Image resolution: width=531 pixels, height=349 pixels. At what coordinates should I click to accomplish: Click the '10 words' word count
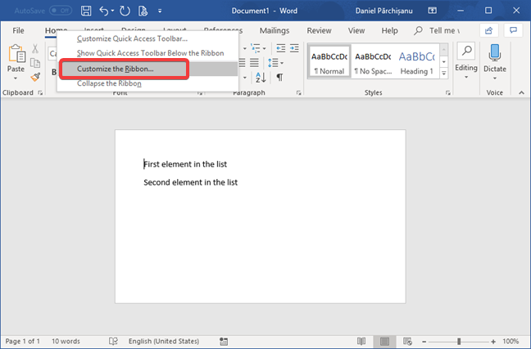(66, 341)
